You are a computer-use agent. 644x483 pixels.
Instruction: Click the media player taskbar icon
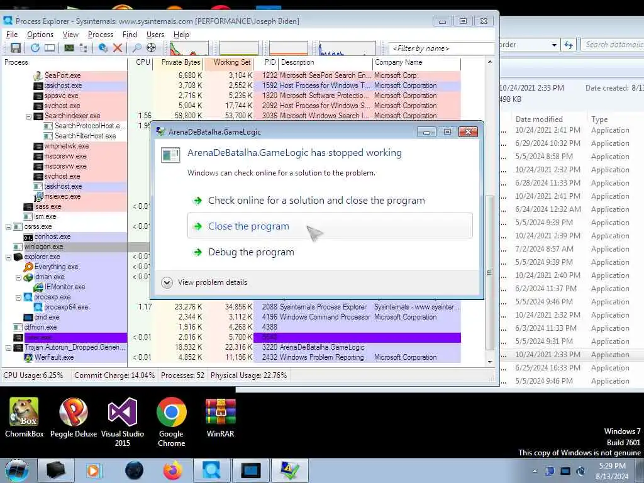pos(94,470)
